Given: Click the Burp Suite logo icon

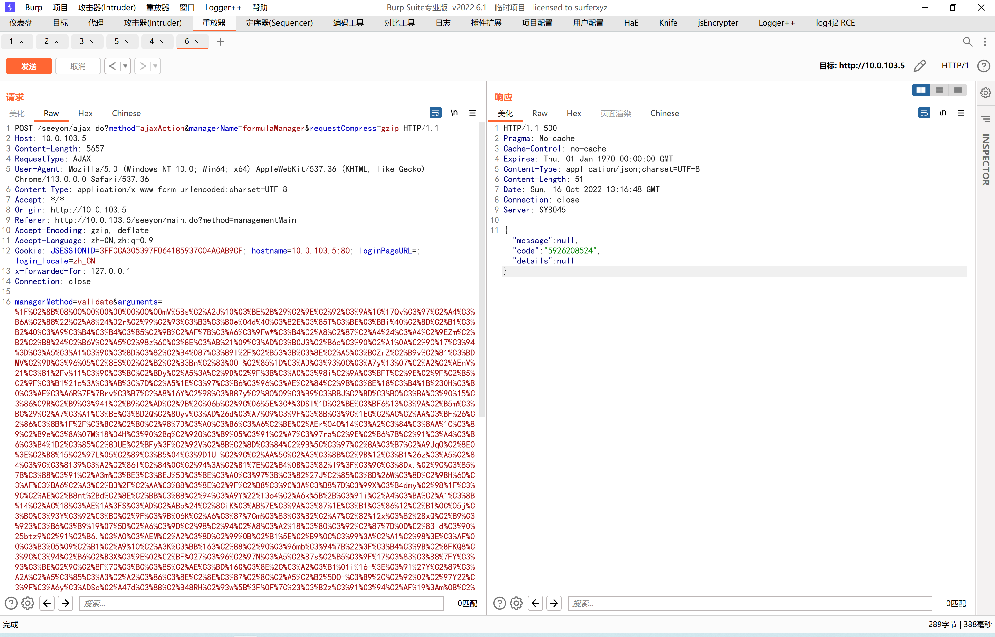Looking at the screenshot, I should coord(10,7).
